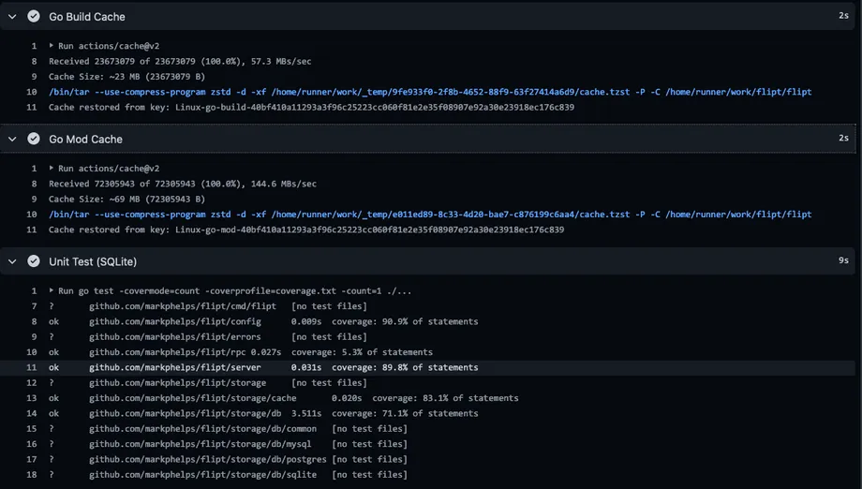Click the flipt/errors no test files line

(208, 337)
